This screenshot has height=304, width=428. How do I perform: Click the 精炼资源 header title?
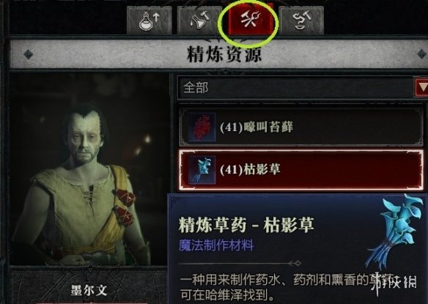click(x=224, y=54)
